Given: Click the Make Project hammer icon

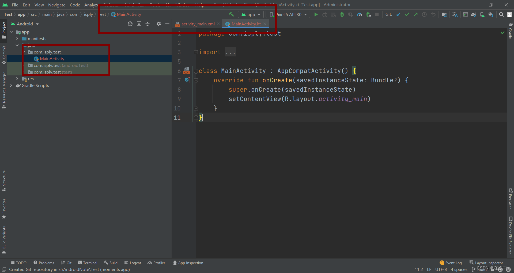Looking at the screenshot, I should coord(232,14).
